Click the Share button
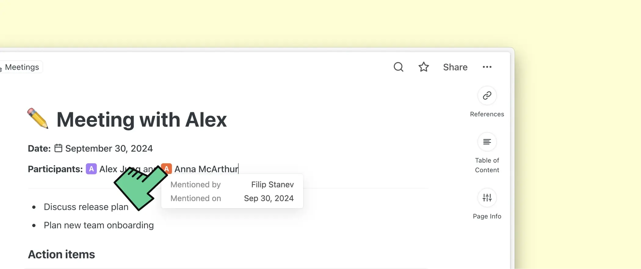Screen dimensions: 641x269 [x=455, y=67]
